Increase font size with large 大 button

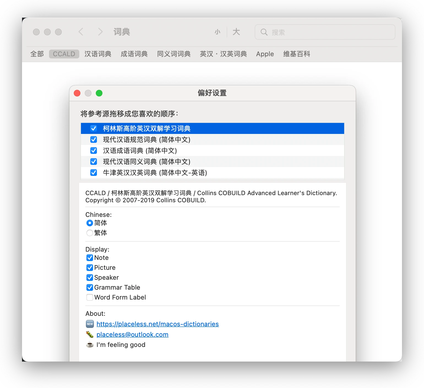click(x=236, y=32)
